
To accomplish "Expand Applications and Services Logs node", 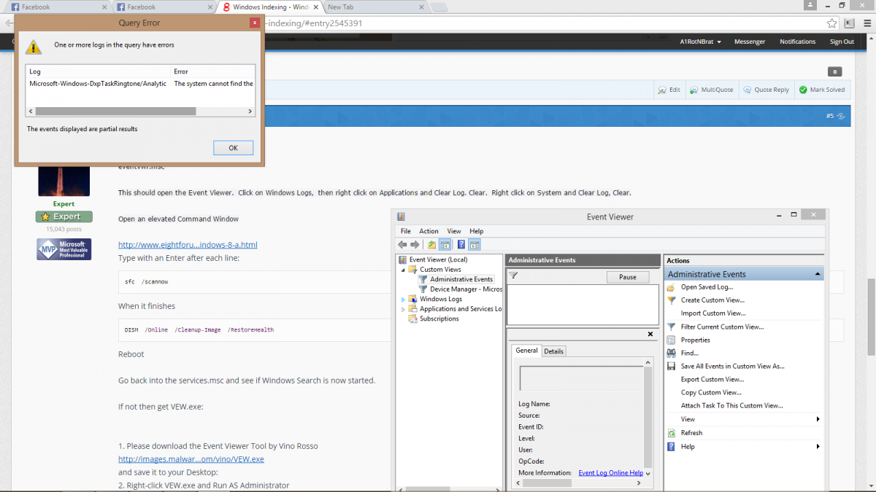I will [x=403, y=309].
